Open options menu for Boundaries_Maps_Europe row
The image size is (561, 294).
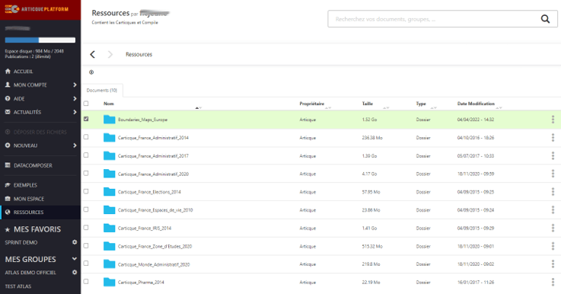pos(553,120)
